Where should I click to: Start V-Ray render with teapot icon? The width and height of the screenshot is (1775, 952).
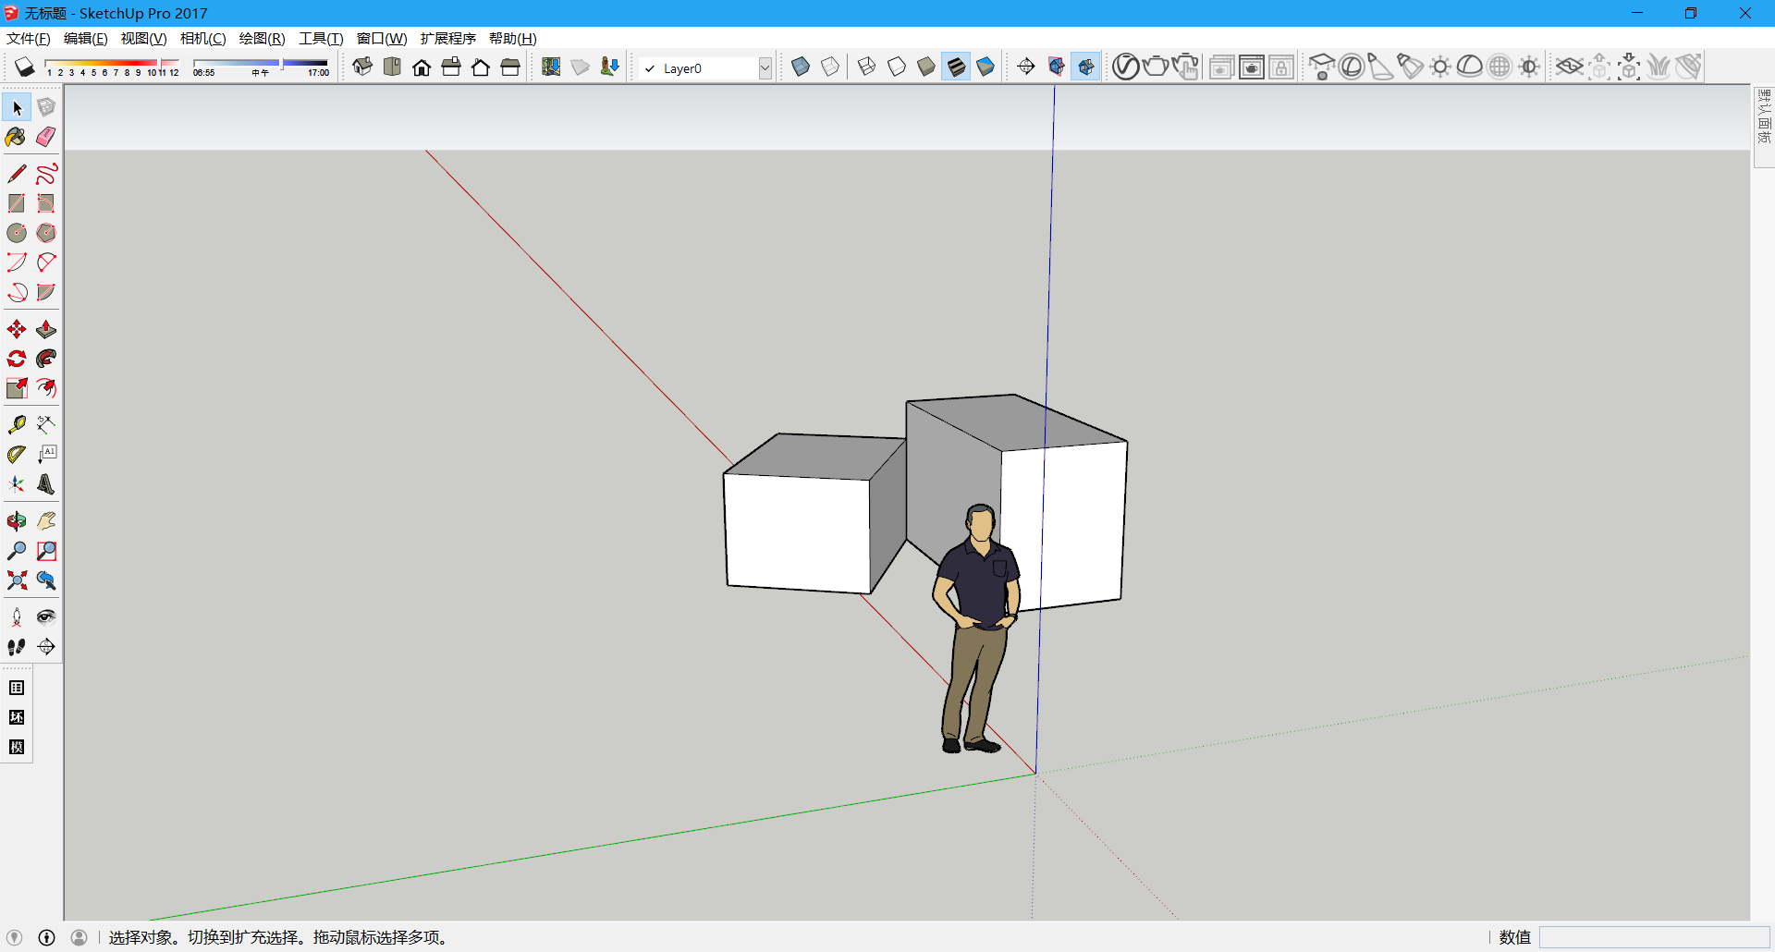coord(1155,67)
